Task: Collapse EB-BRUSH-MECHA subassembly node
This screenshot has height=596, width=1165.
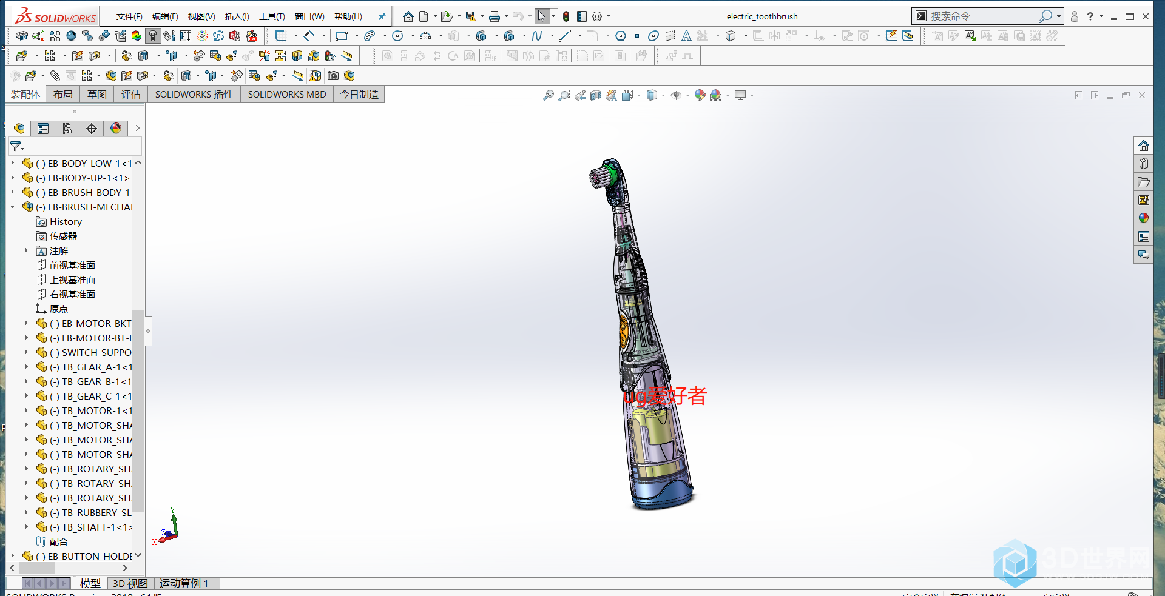Action: click(x=13, y=207)
